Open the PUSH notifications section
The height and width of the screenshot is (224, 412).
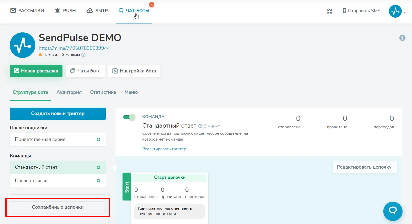click(65, 11)
